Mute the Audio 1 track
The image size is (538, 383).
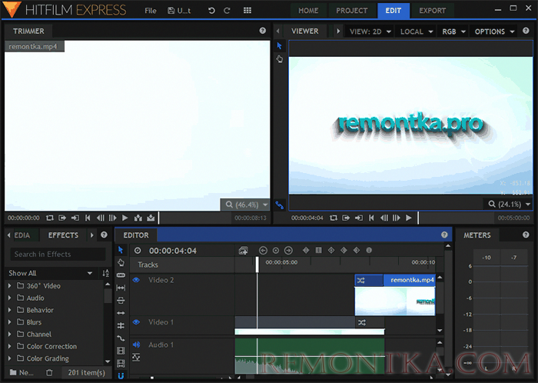(x=136, y=345)
